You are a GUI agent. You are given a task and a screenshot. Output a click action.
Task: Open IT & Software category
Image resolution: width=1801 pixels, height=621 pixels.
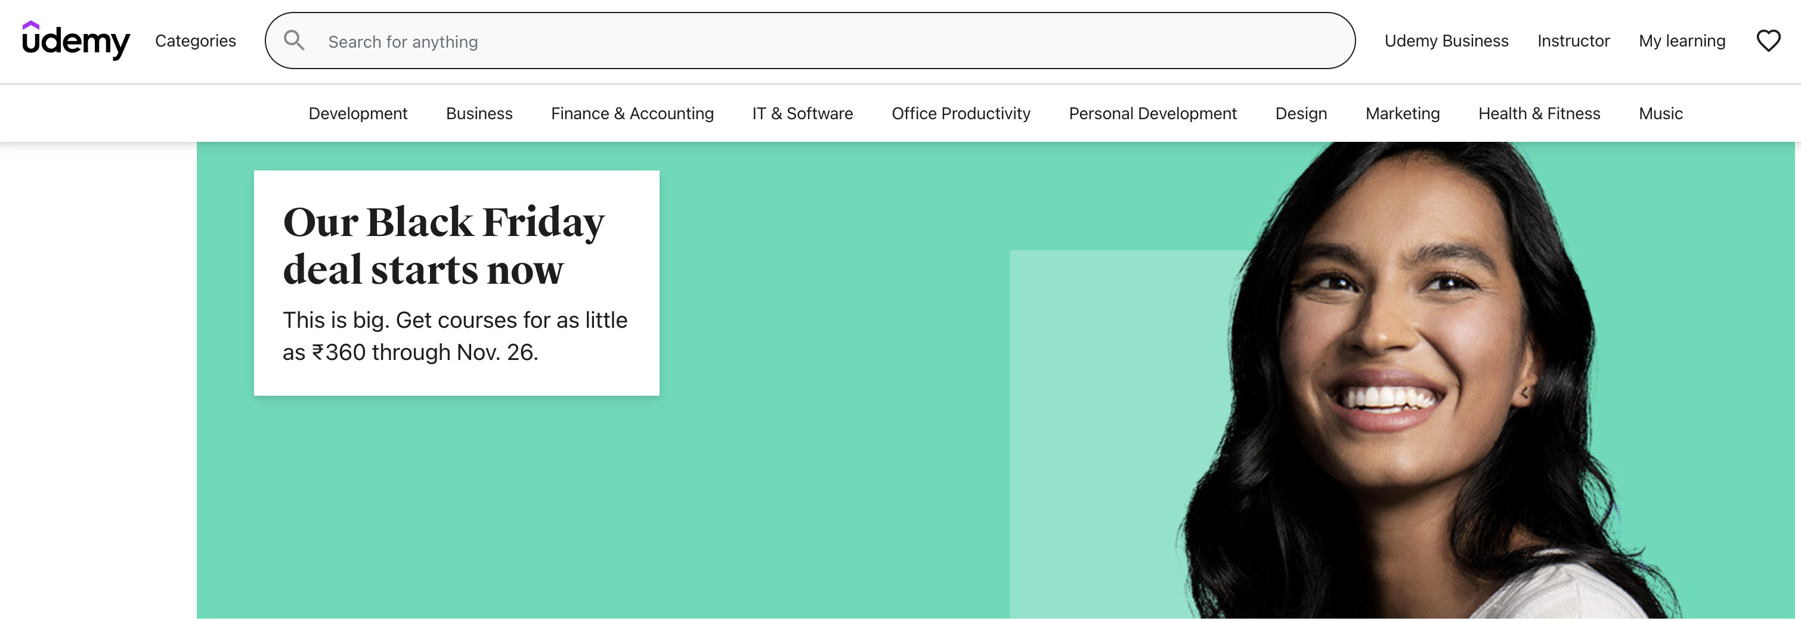(x=802, y=113)
